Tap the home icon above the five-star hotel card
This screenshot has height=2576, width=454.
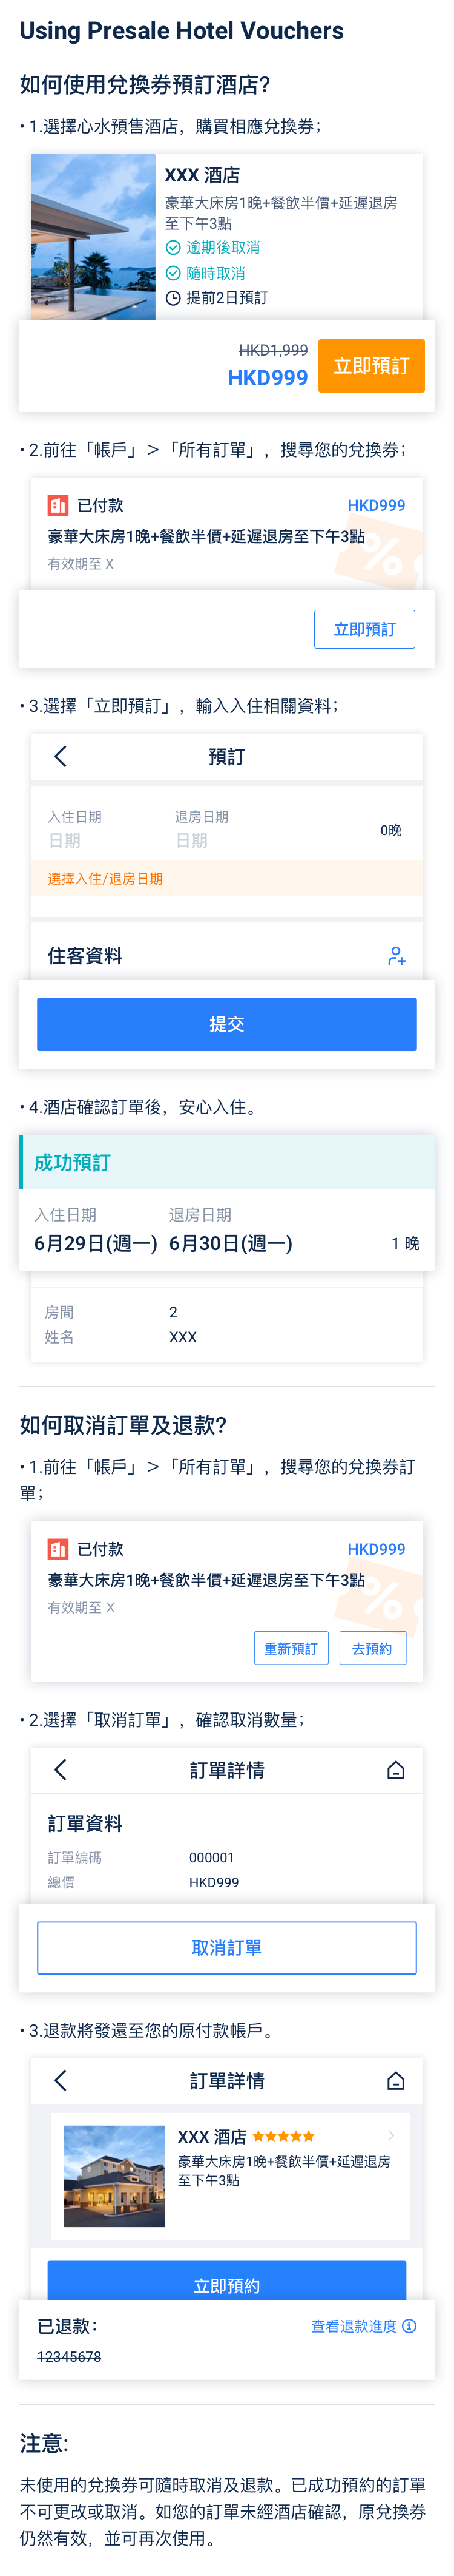(x=395, y=2081)
